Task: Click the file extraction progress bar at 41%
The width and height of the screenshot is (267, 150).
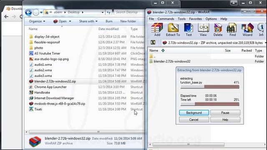Action: [210, 87]
